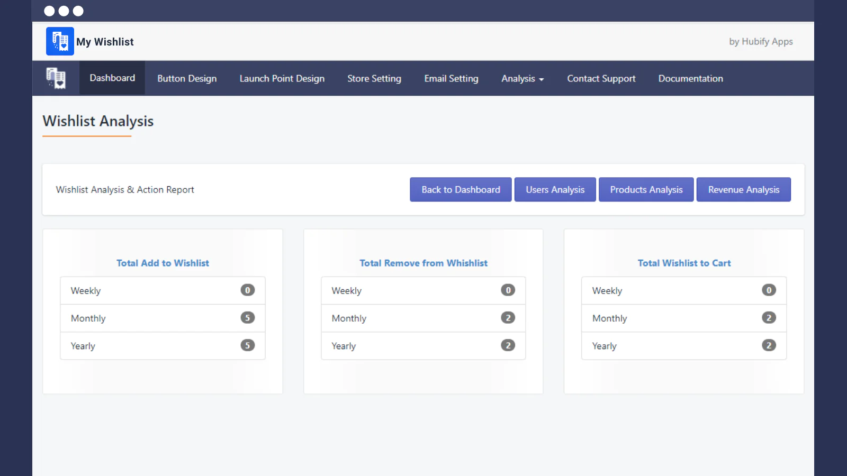The image size is (847, 476).
Task: Go to Button Design page
Action: coord(187,78)
